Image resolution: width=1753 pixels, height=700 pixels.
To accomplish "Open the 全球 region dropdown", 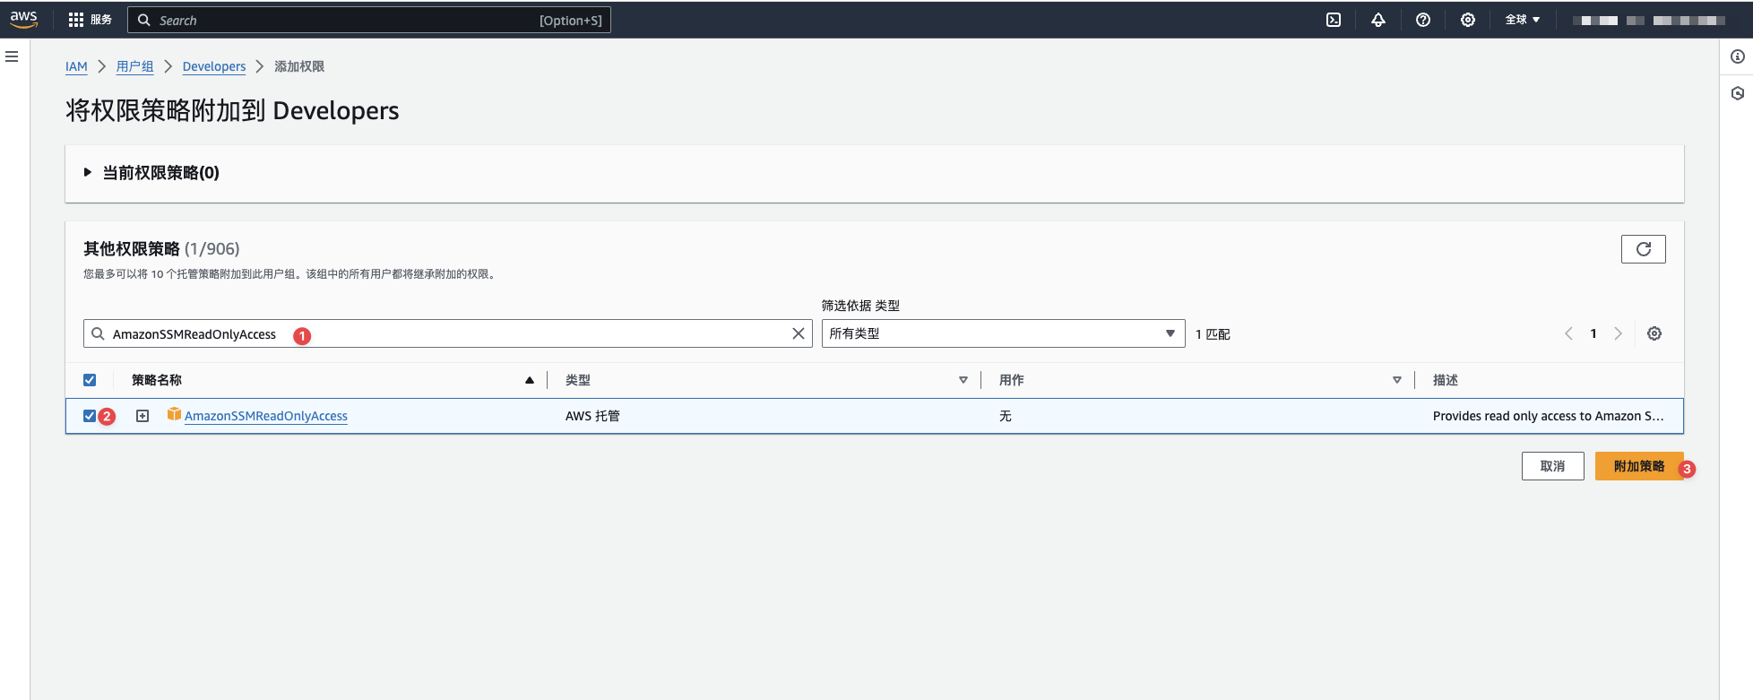I will click(1522, 20).
